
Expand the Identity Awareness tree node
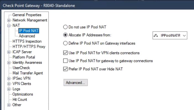click(x=9, y=63)
